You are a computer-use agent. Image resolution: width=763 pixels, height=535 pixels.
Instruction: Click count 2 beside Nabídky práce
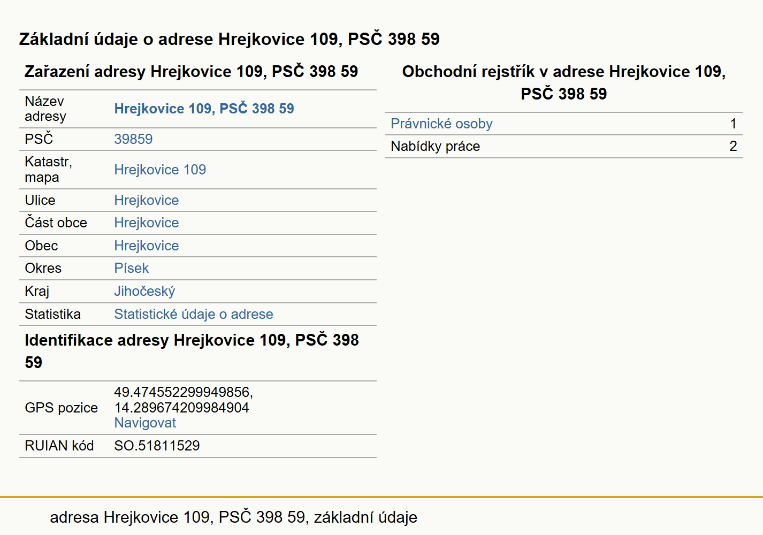(x=733, y=146)
